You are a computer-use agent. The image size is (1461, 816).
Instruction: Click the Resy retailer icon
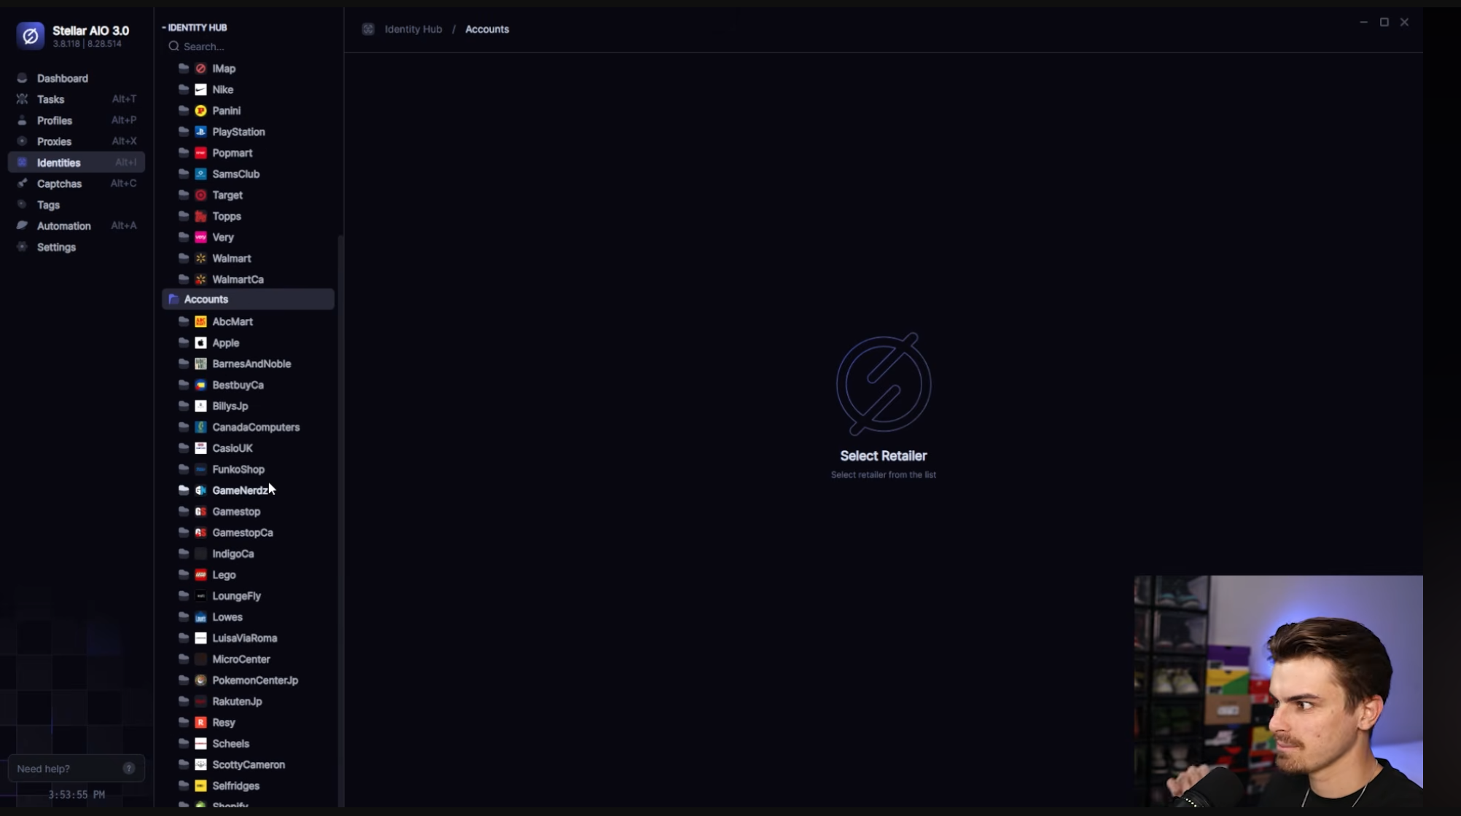click(200, 723)
